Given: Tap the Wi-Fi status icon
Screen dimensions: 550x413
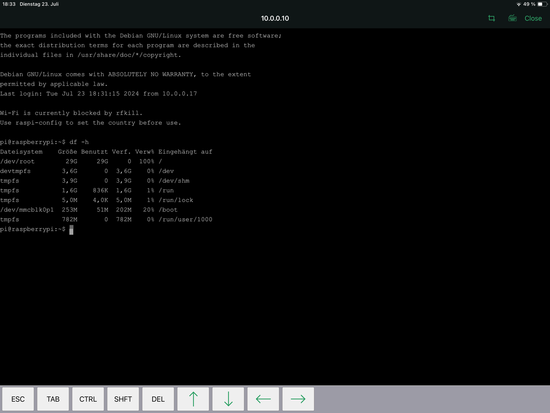Looking at the screenshot, I should (518, 4).
